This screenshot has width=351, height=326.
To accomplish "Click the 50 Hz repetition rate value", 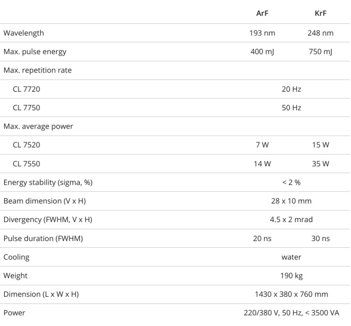I will 291,108.
